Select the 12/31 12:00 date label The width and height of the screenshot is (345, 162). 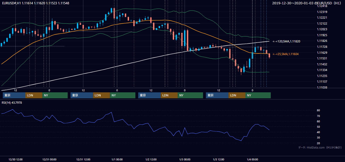click(83, 159)
